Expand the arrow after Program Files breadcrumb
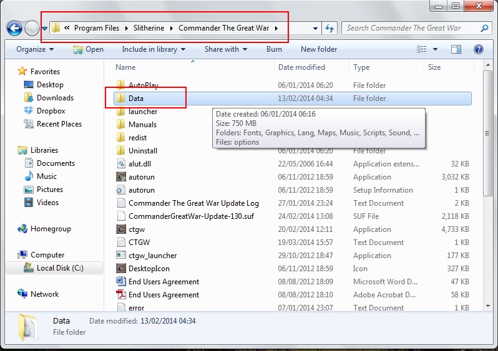498x351 pixels. click(127, 28)
